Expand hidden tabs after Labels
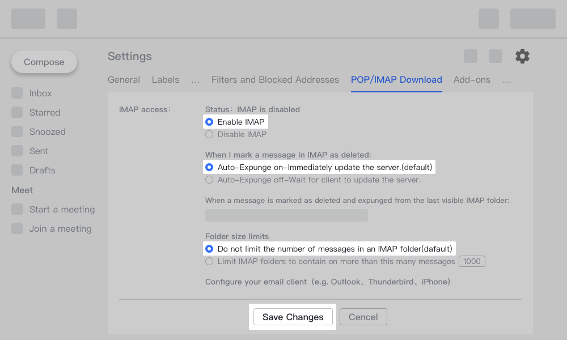Viewport: 567px width, 340px height. [195, 80]
